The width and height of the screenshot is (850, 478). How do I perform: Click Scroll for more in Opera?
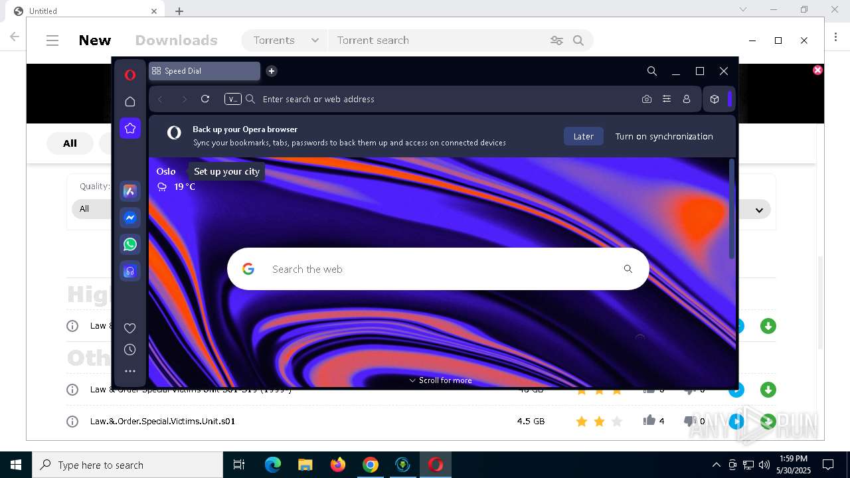[440, 380]
